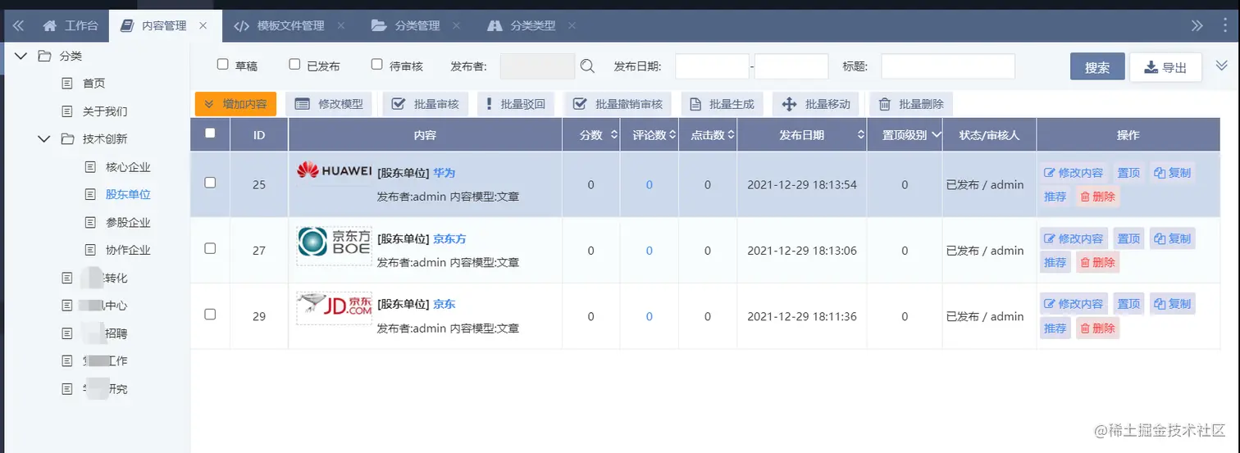This screenshot has height=453, width=1240.
Task: Click the folder icon beside 分类
Action: point(44,56)
